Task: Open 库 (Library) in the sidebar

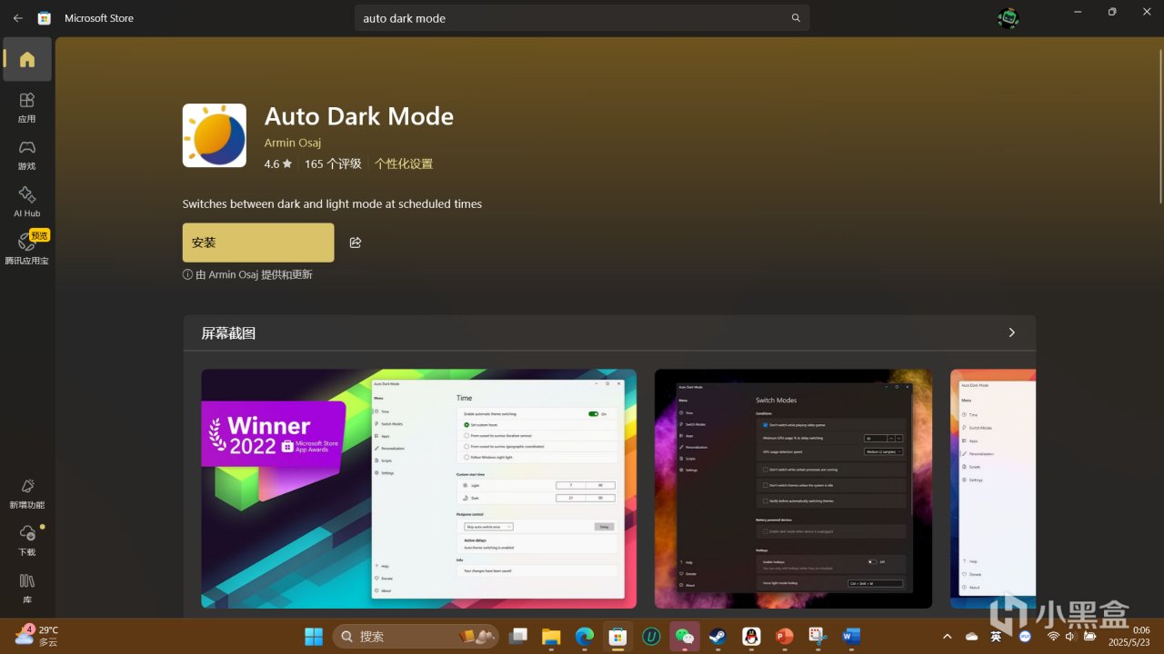Action: pyautogui.click(x=27, y=588)
